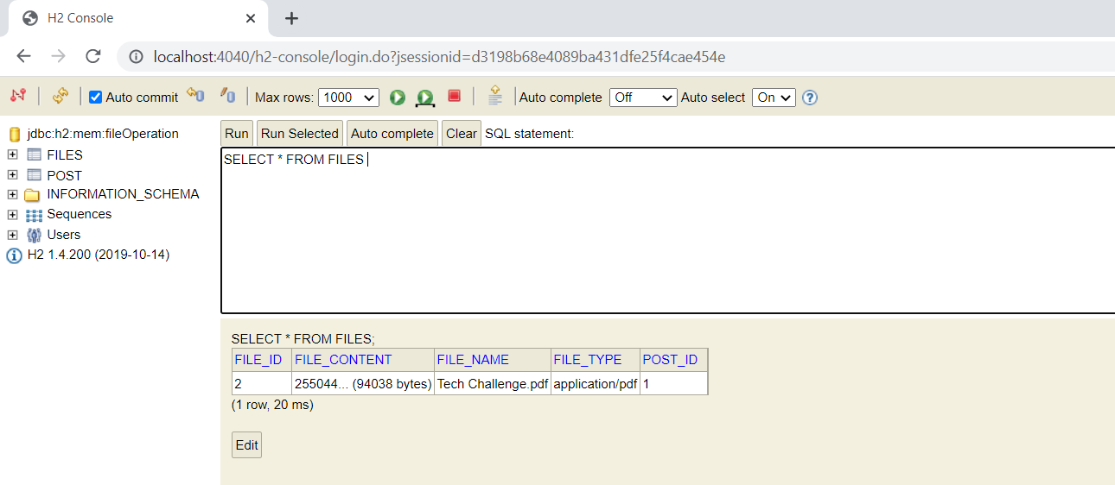Click the jdbc:h2:mem:fileOperation database icon

click(x=14, y=135)
